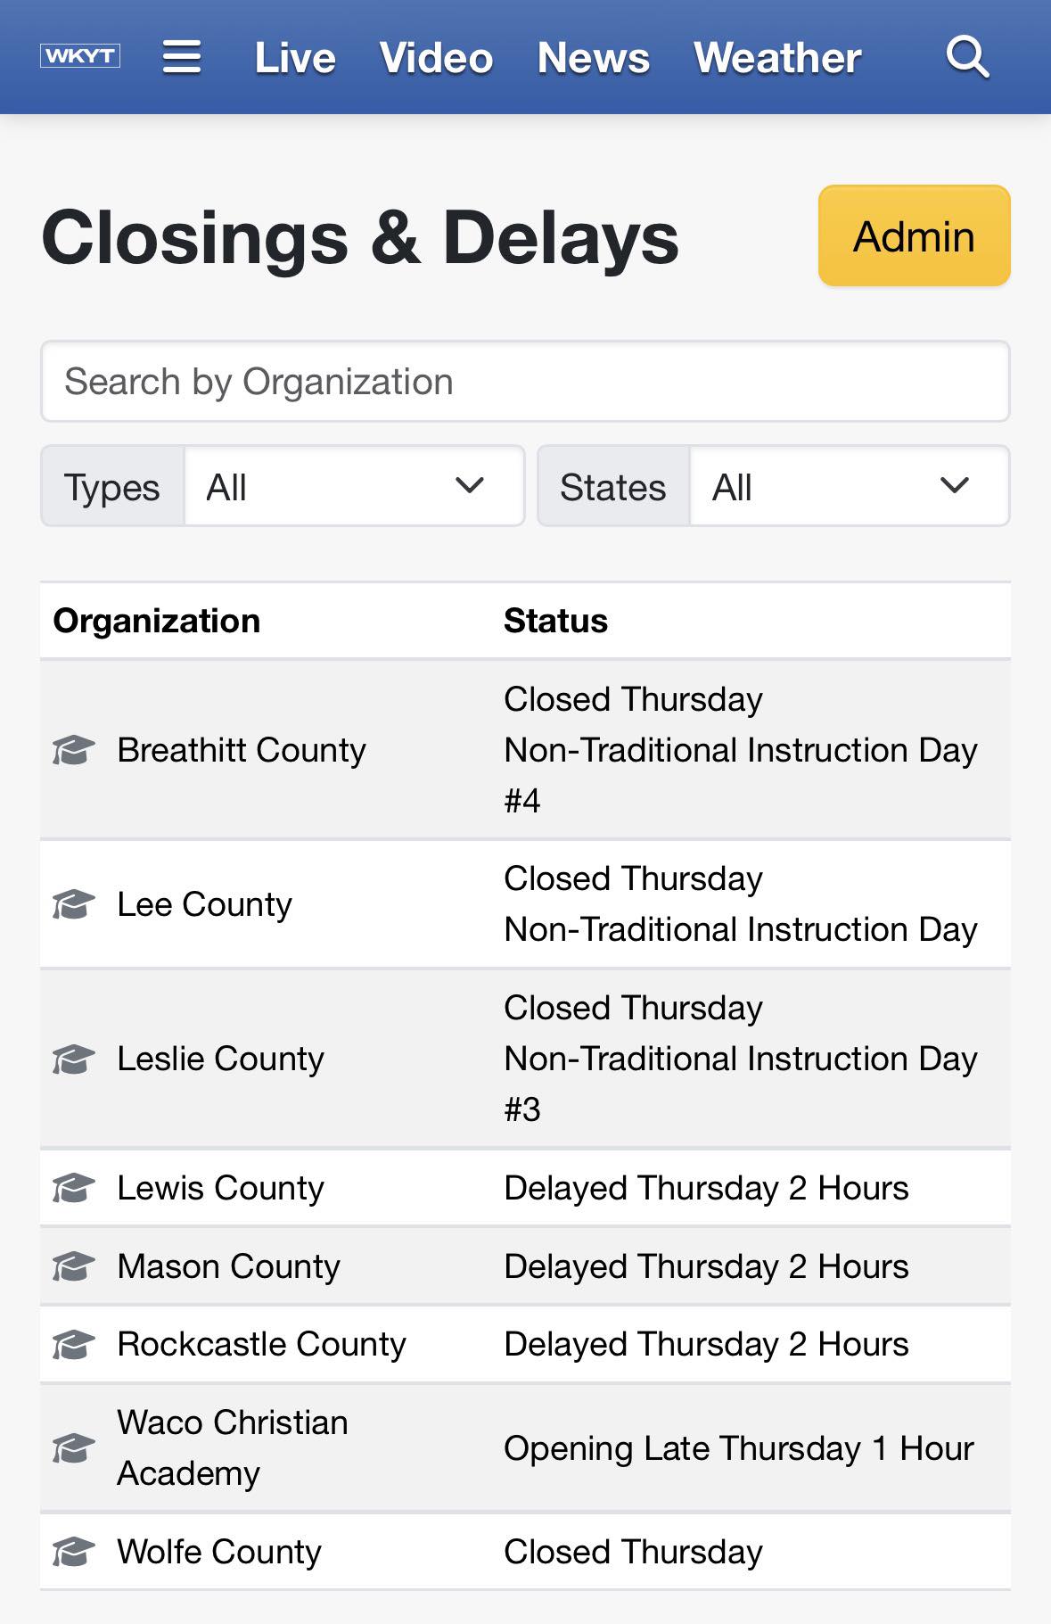This screenshot has height=1624, width=1051.
Task: Click graduation cap icon beside Breathitt County
Action: click(73, 750)
